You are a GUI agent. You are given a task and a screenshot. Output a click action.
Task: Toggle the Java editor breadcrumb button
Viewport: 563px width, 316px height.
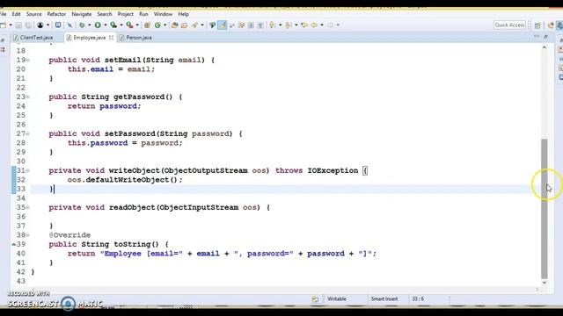coord(213,25)
